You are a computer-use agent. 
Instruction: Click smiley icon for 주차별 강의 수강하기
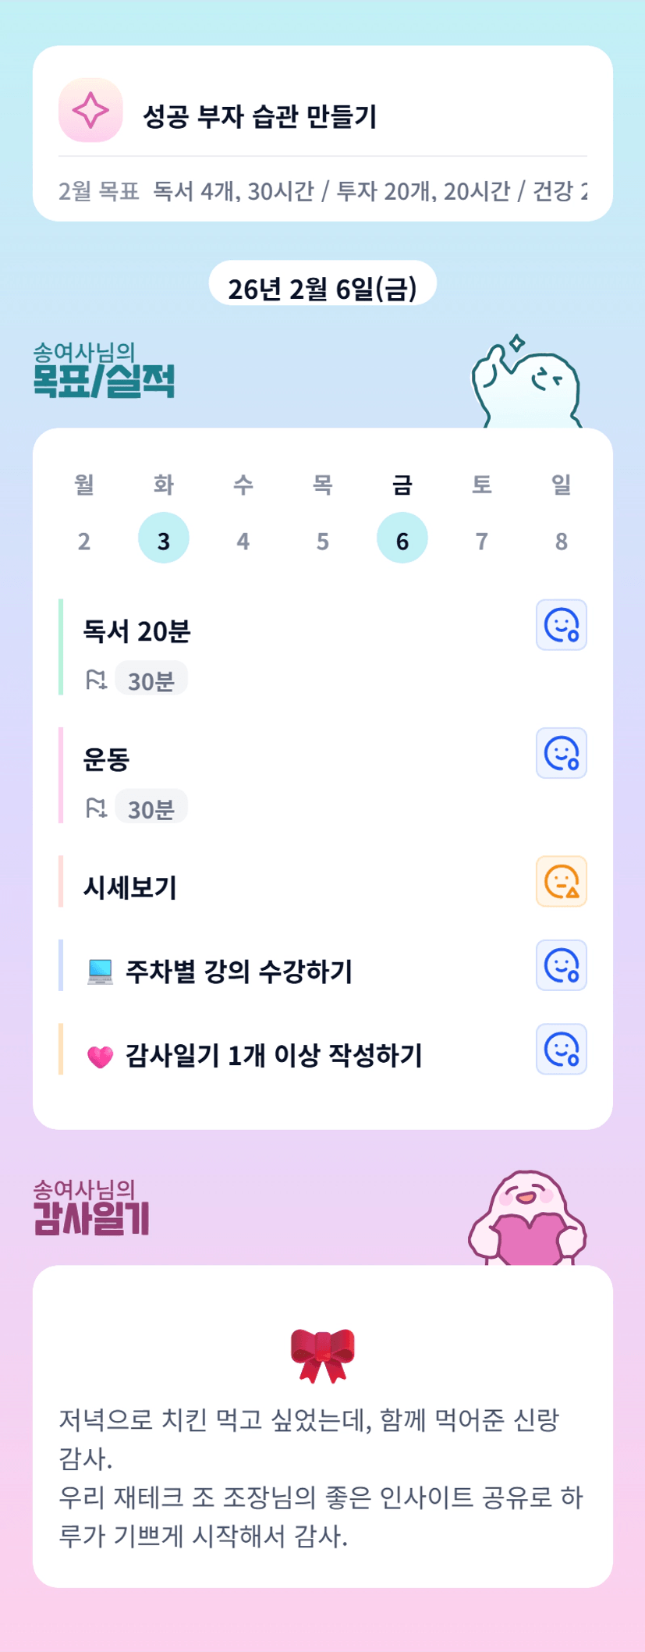pyautogui.click(x=561, y=965)
